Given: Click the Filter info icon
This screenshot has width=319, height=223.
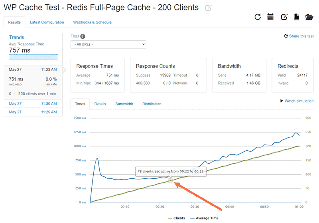Looking at the screenshot, I should pos(83,36).
